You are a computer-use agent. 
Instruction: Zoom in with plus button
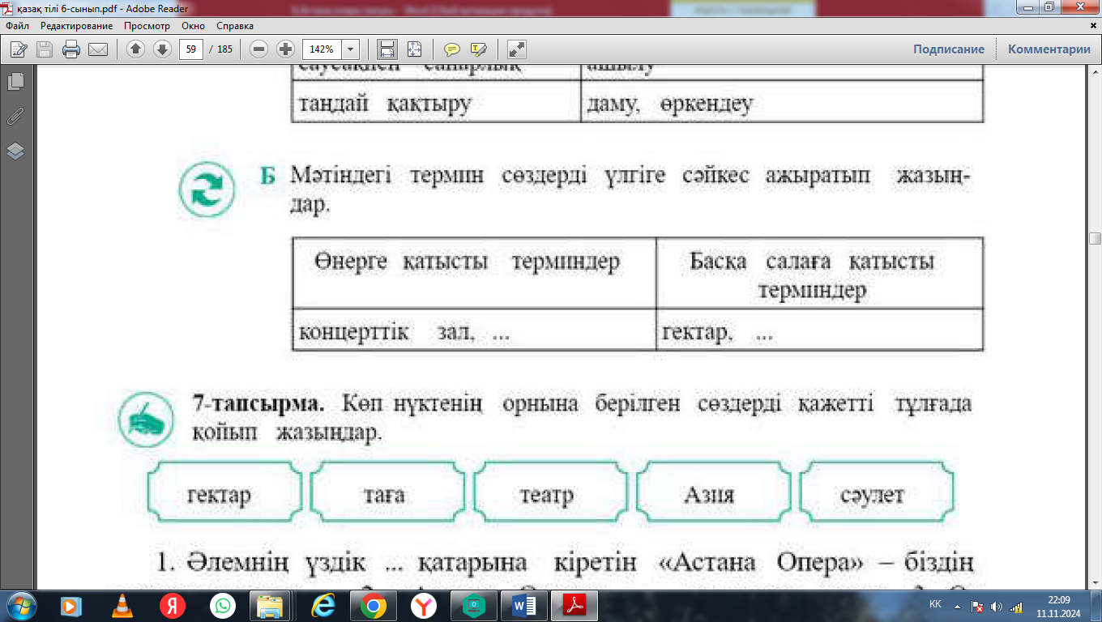(285, 49)
